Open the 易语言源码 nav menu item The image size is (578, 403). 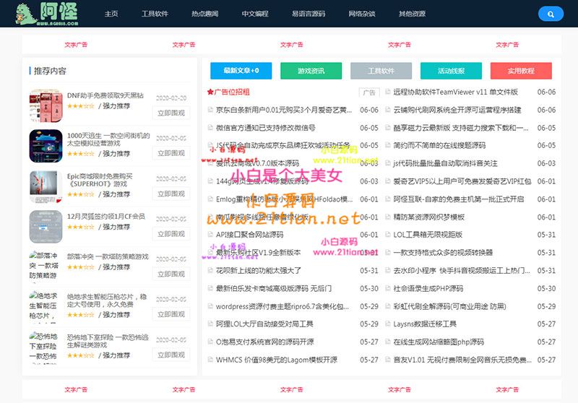click(309, 14)
